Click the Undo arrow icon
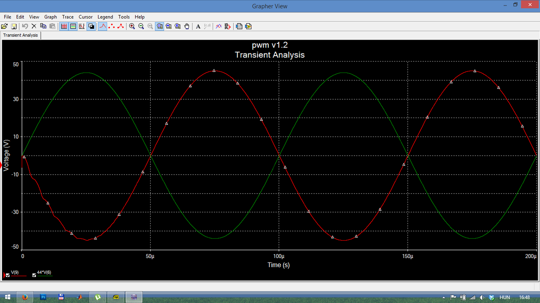 [25, 26]
